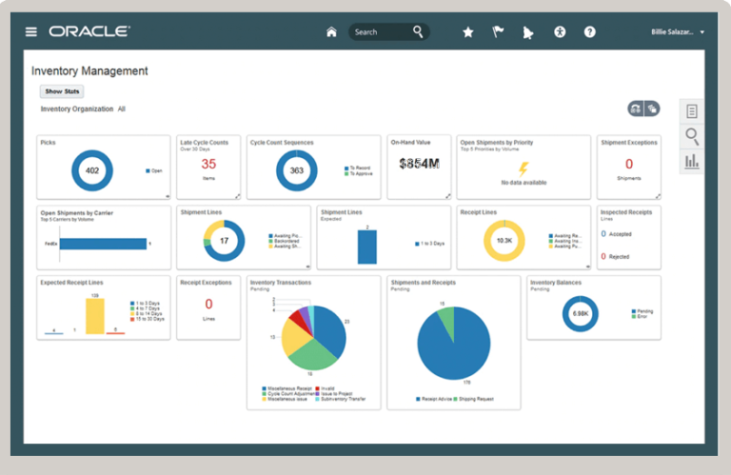Click Inventory Organization All value
731x475 pixels.
click(121, 109)
